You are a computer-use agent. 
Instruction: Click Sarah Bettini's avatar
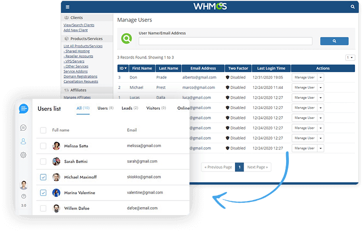tap(56, 161)
